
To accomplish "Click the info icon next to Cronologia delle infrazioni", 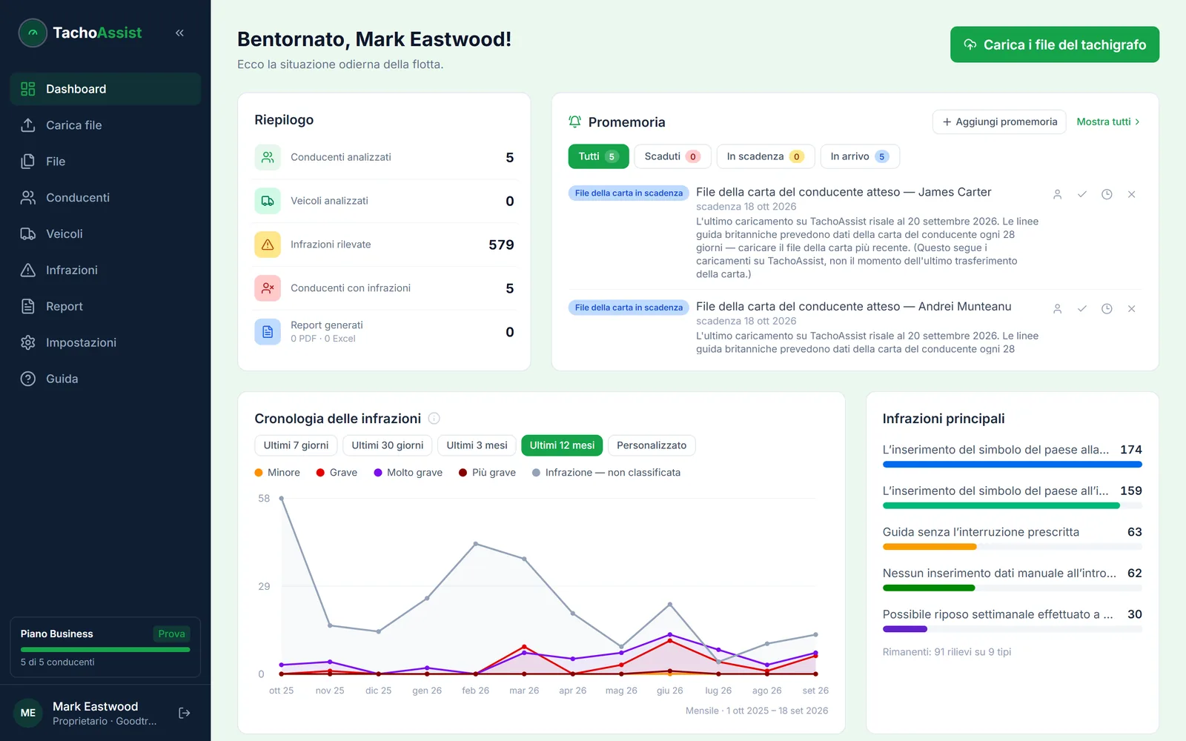I will (x=434, y=419).
